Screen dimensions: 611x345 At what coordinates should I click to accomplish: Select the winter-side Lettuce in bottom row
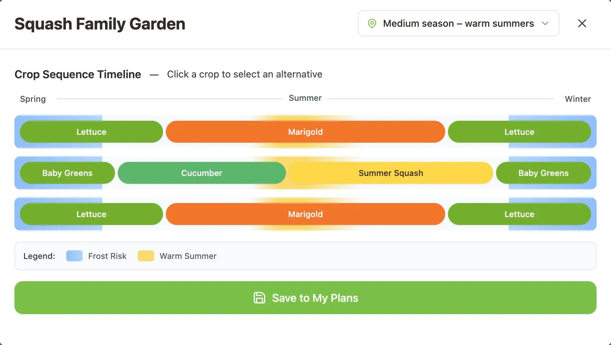519,214
